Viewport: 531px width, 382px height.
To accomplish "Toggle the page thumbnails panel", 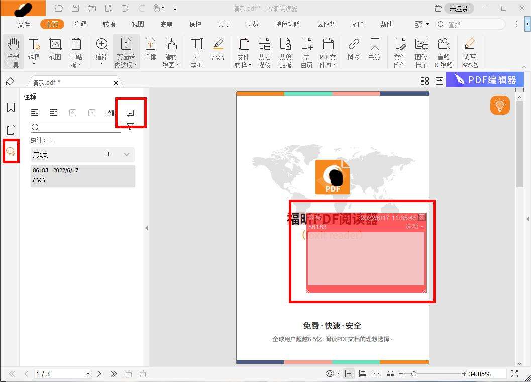I will [x=11, y=129].
